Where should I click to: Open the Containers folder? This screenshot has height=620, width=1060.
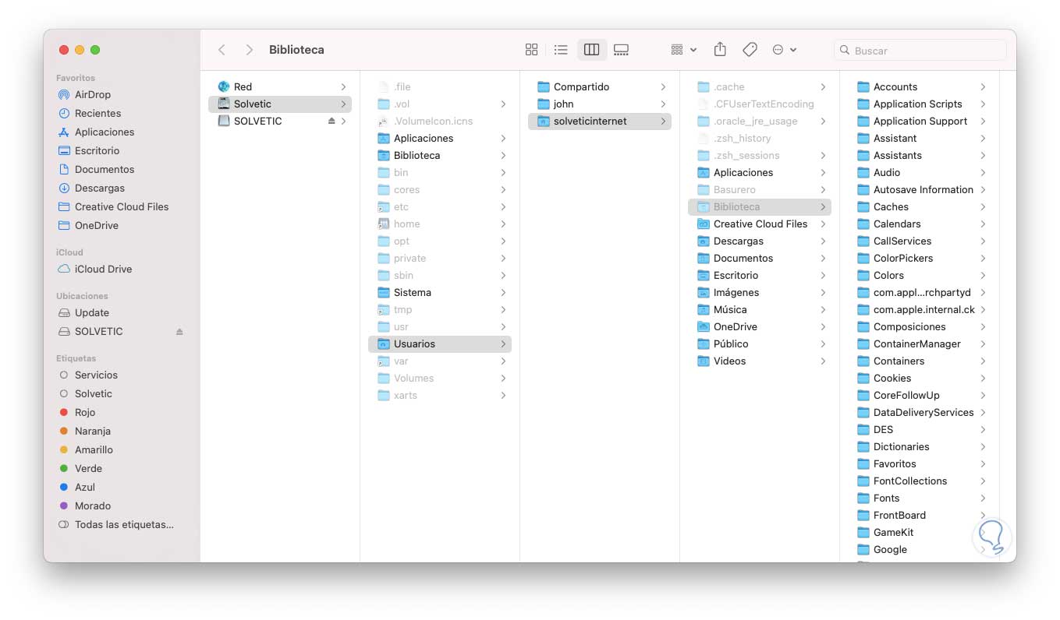pos(920,361)
